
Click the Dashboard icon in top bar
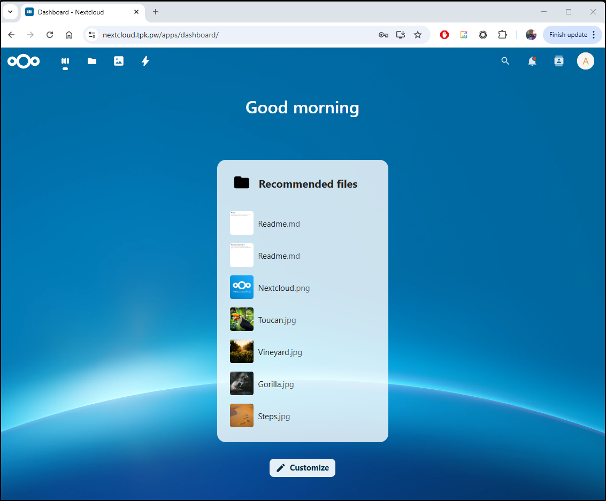click(65, 61)
